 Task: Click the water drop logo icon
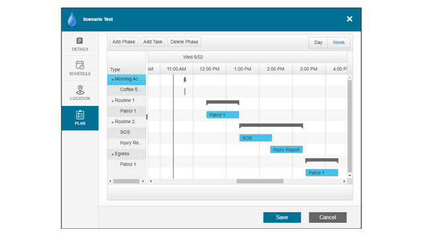click(72, 19)
